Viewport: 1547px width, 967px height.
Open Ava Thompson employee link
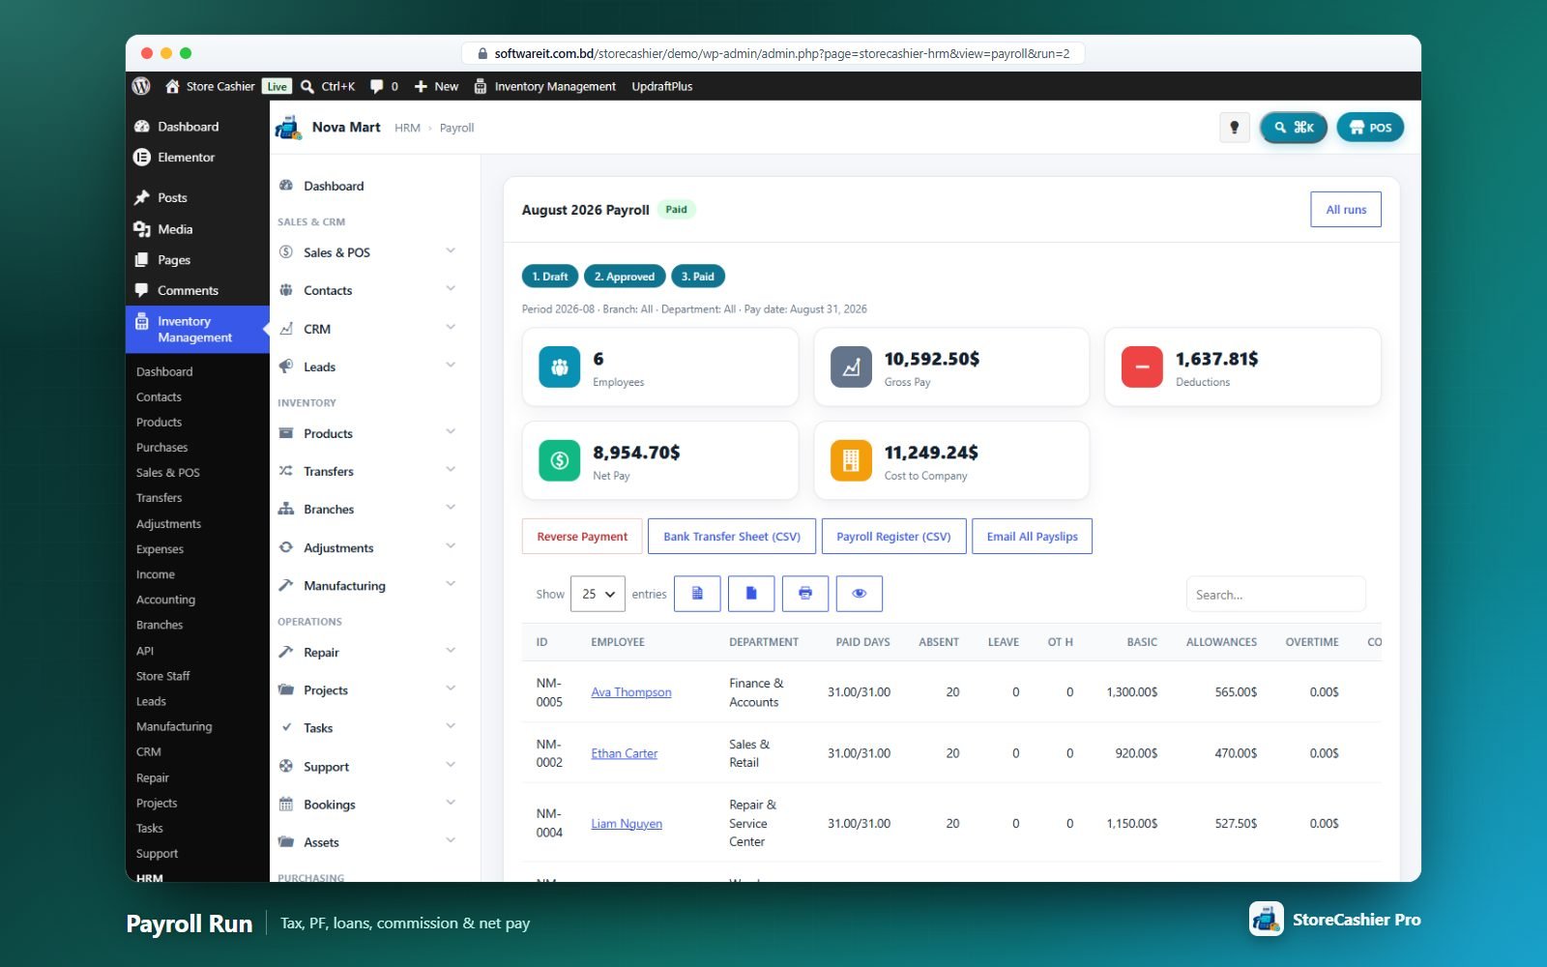coord(631,692)
